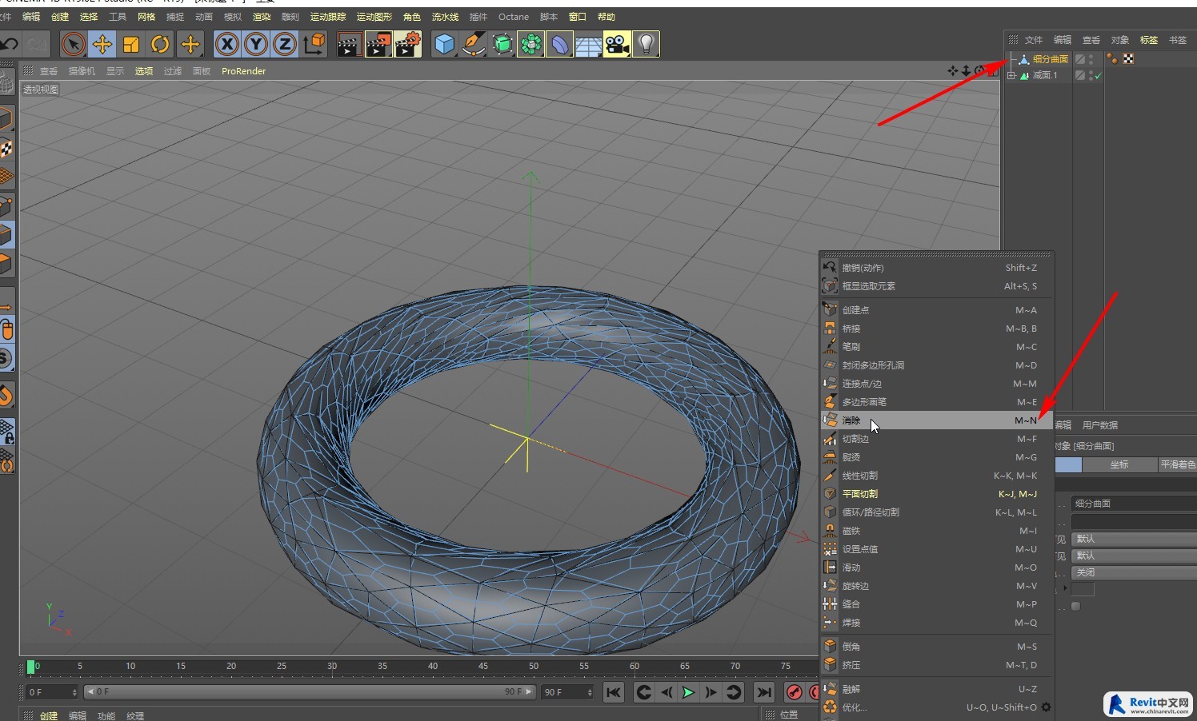
Task: Open settings gear beside 优化
Action: (1046, 707)
